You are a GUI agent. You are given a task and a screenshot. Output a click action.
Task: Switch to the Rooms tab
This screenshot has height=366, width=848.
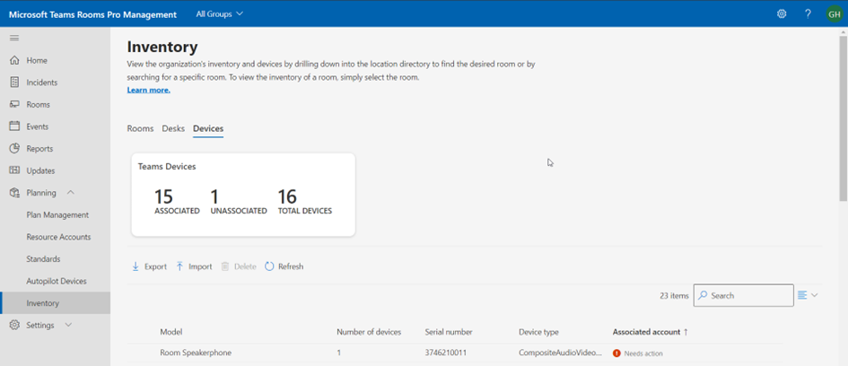[140, 128]
